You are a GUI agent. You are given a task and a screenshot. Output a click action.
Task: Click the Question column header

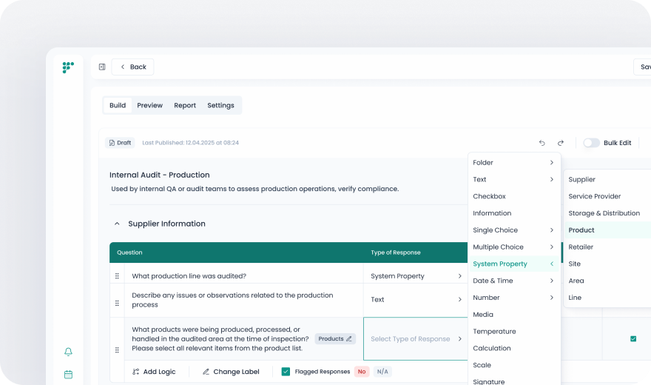point(129,252)
